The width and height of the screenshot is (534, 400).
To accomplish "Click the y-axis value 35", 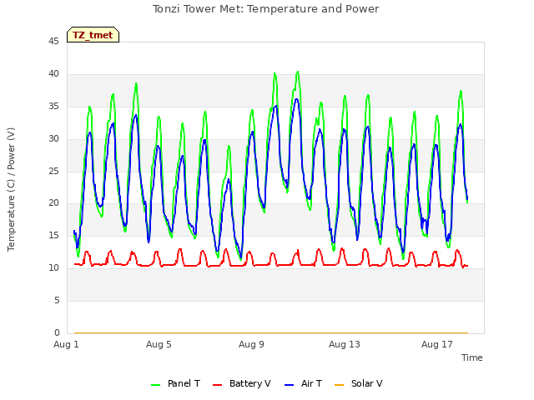I will pos(53,106).
